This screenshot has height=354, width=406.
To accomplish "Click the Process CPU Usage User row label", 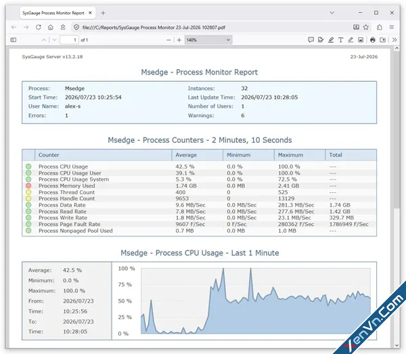I will [70, 173].
